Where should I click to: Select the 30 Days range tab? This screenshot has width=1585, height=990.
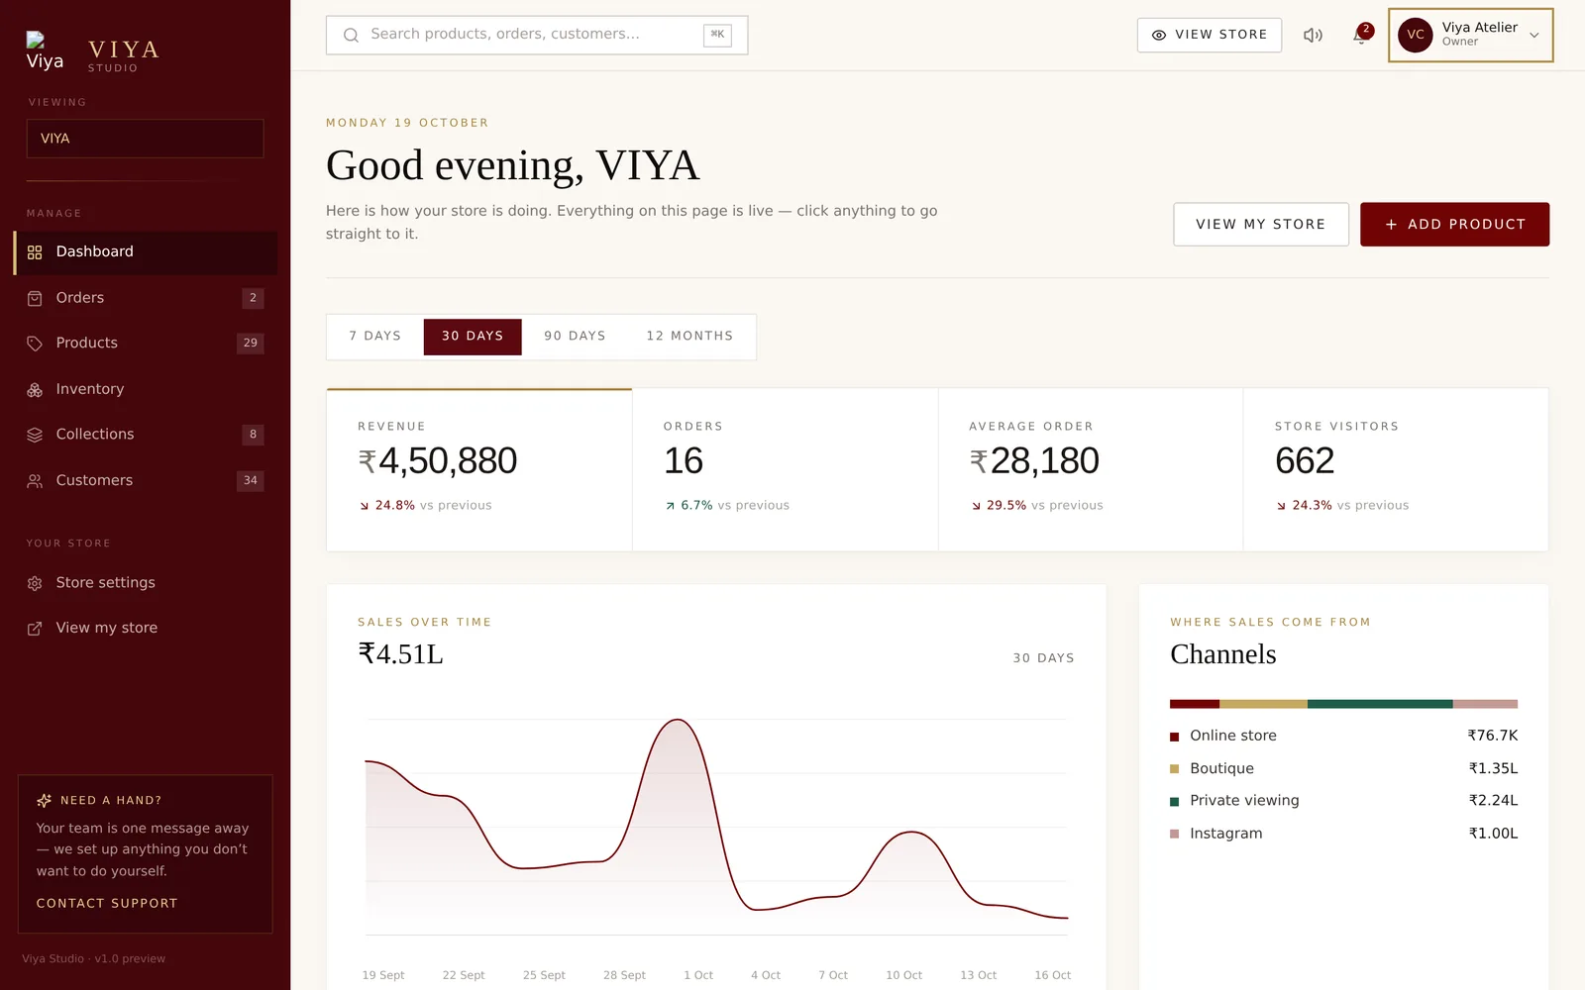pos(473,337)
